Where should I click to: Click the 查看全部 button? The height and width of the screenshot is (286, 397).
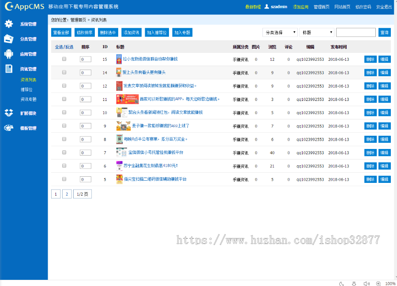click(x=61, y=32)
